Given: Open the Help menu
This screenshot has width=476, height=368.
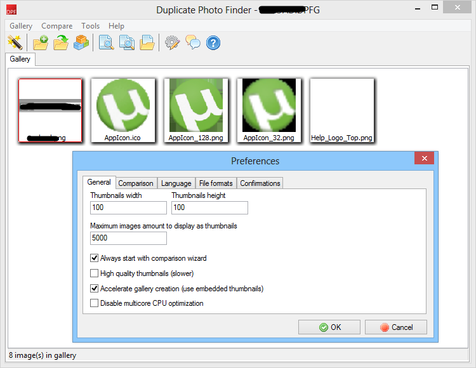Looking at the screenshot, I should pyautogui.click(x=116, y=26).
